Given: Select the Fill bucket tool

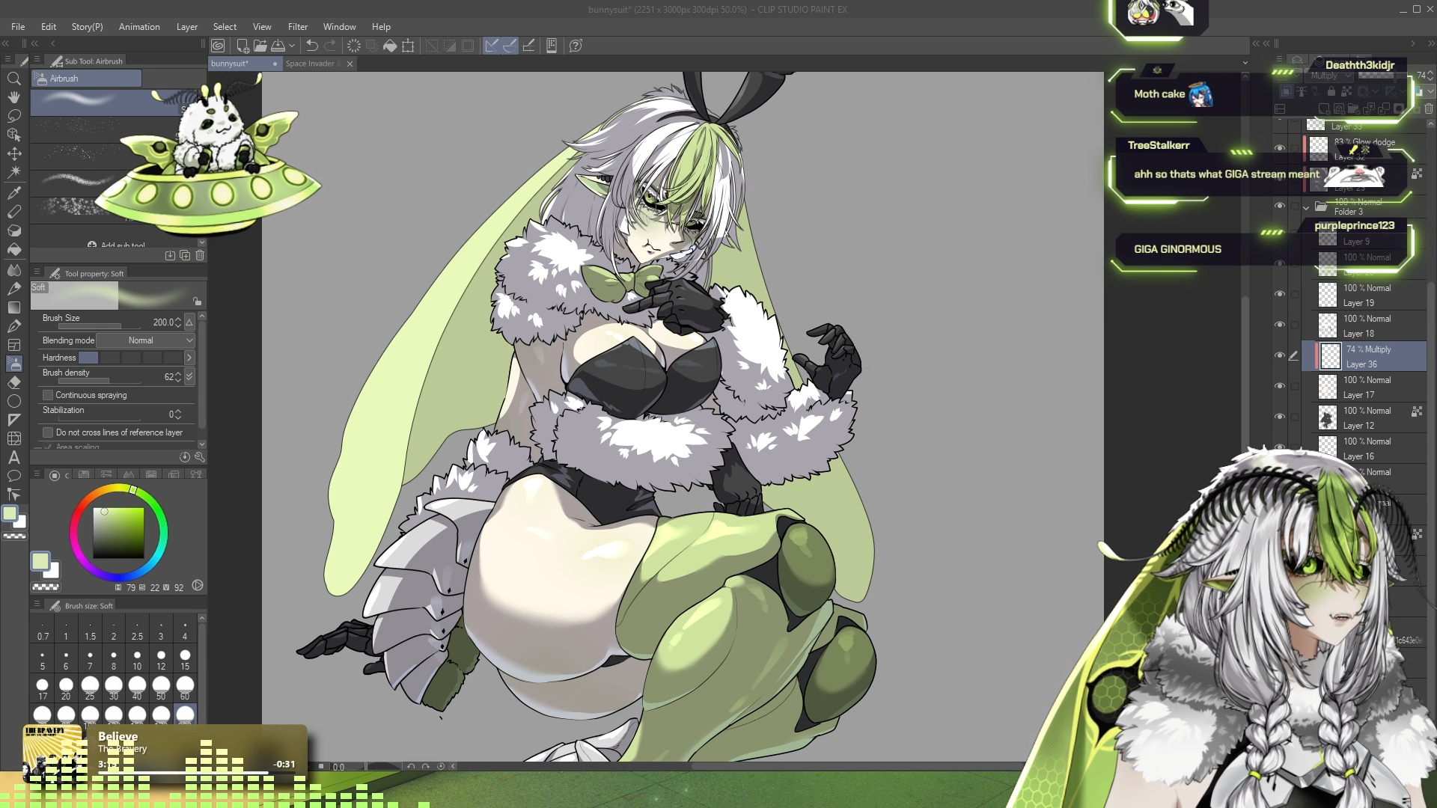Looking at the screenshot, I should pyautogui.click(x=13, y=249).
